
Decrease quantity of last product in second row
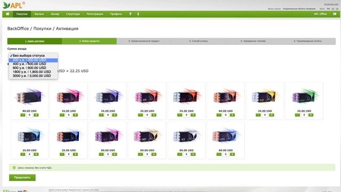[x=219, y=154]
